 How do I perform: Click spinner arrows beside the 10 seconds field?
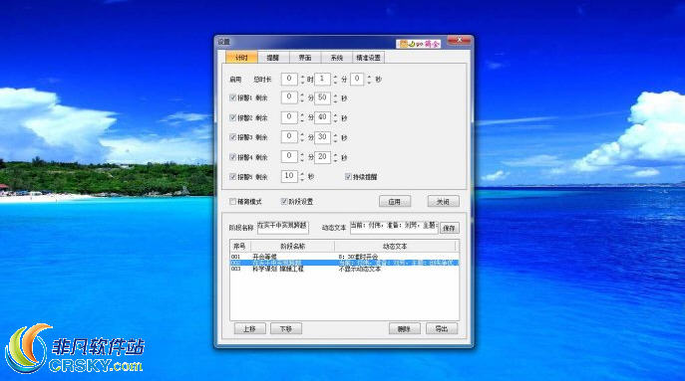pos(302,176)
